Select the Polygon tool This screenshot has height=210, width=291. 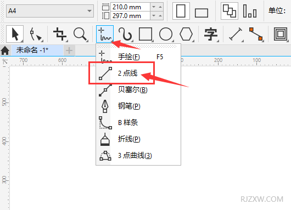[186, 34]
